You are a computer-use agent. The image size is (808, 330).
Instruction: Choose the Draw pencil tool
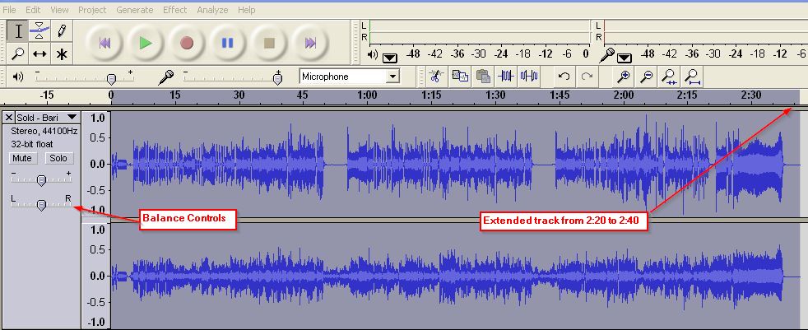click(61, 31)
